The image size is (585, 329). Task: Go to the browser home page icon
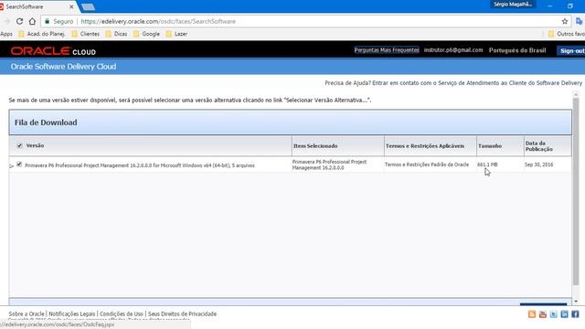[33, 22]
